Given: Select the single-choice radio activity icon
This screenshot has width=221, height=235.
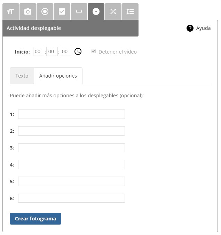Looking at the screenshot, I should coord(45,11).
